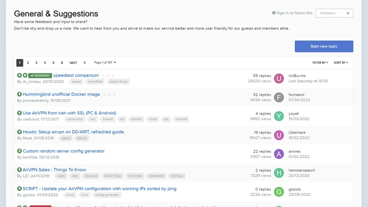Click the pinned icon beside AirVPN Sales
368x207 pixels.
pyautogui.click(x=19, y=169)
